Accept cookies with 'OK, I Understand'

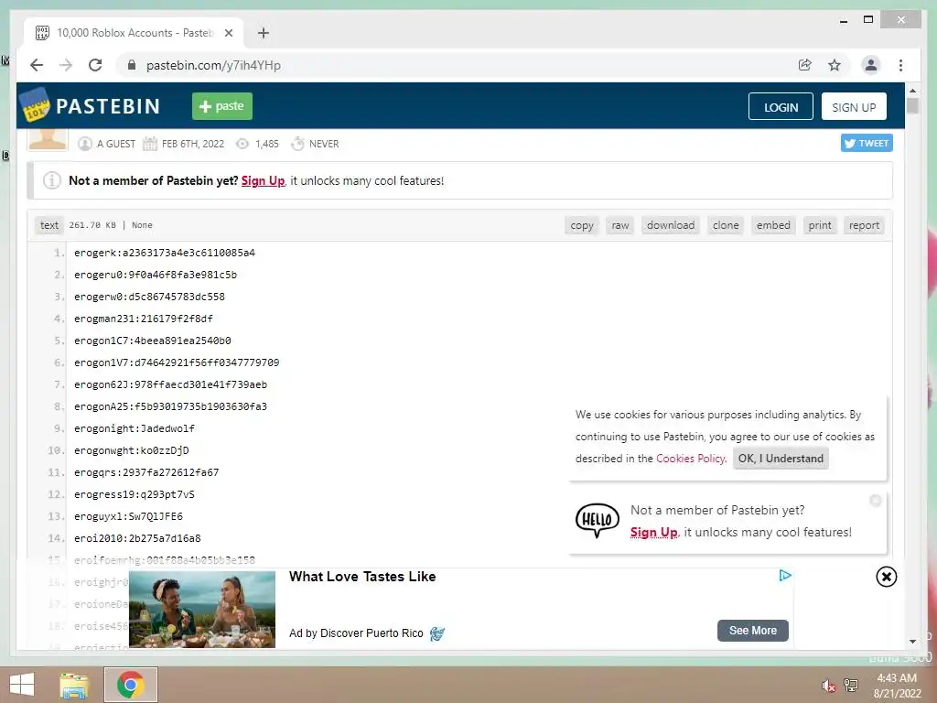click(x=781, y=459)
